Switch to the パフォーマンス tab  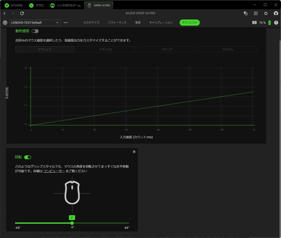(x=117, y=23)
